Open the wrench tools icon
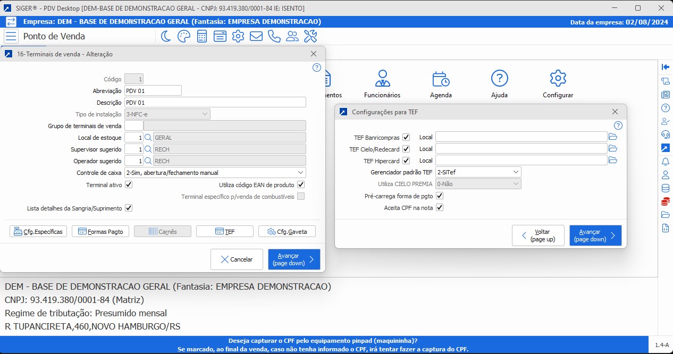This screenshot has width=673, height=354. pyautogui.click(x=310, y=36)
